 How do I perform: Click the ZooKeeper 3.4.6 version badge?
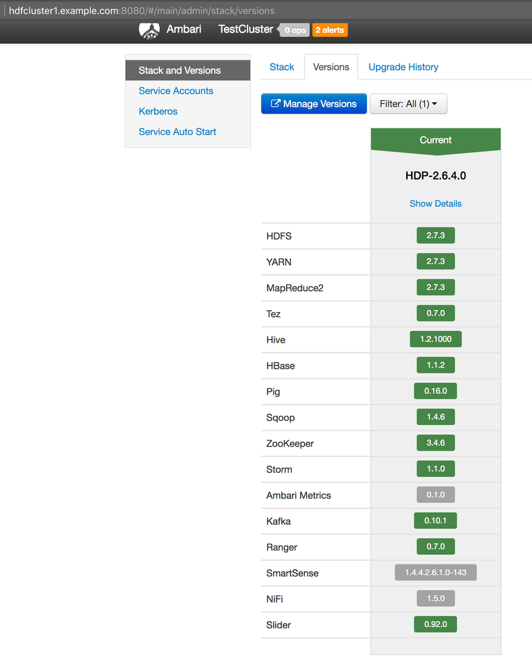pyautogui.click(x=436, y=443)
